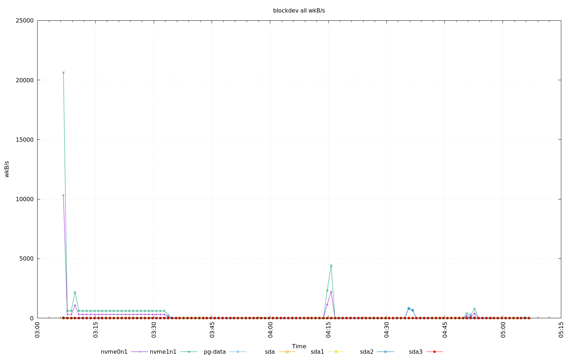Click the nvme0n1 peak point just above 10000
Image resolution: width=572 pixels, height=358 pixels.
click(63, 195)
